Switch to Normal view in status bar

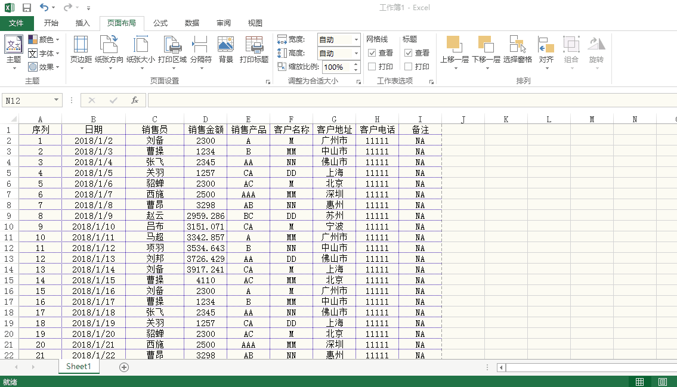tap(639, 382)
